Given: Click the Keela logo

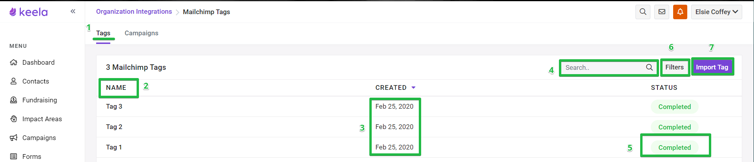Looking at the screenshot, I should tap(28, 12).
